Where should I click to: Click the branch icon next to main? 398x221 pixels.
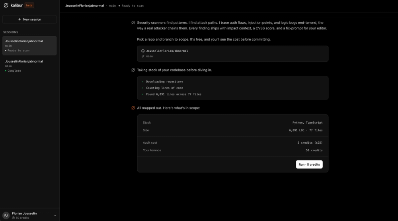pos(143,57)
